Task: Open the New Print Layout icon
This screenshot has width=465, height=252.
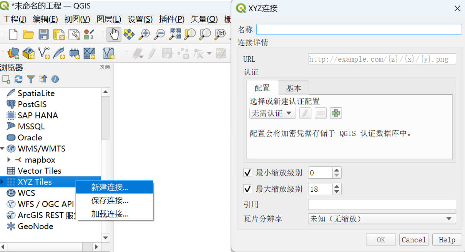Action: (x=59, y=35)
